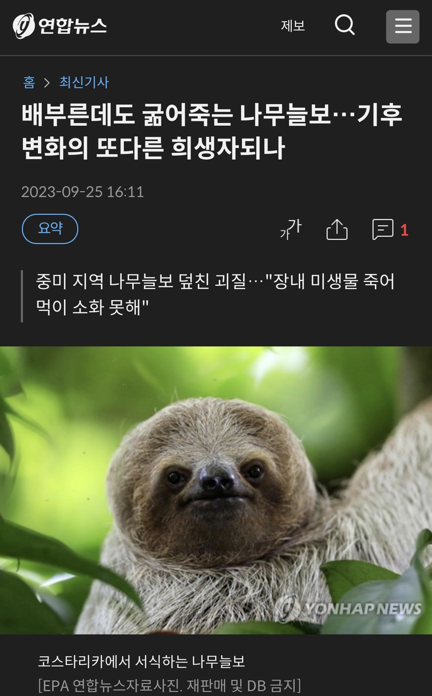Open the 최신기사 breadcrumb section

point(84,83)
